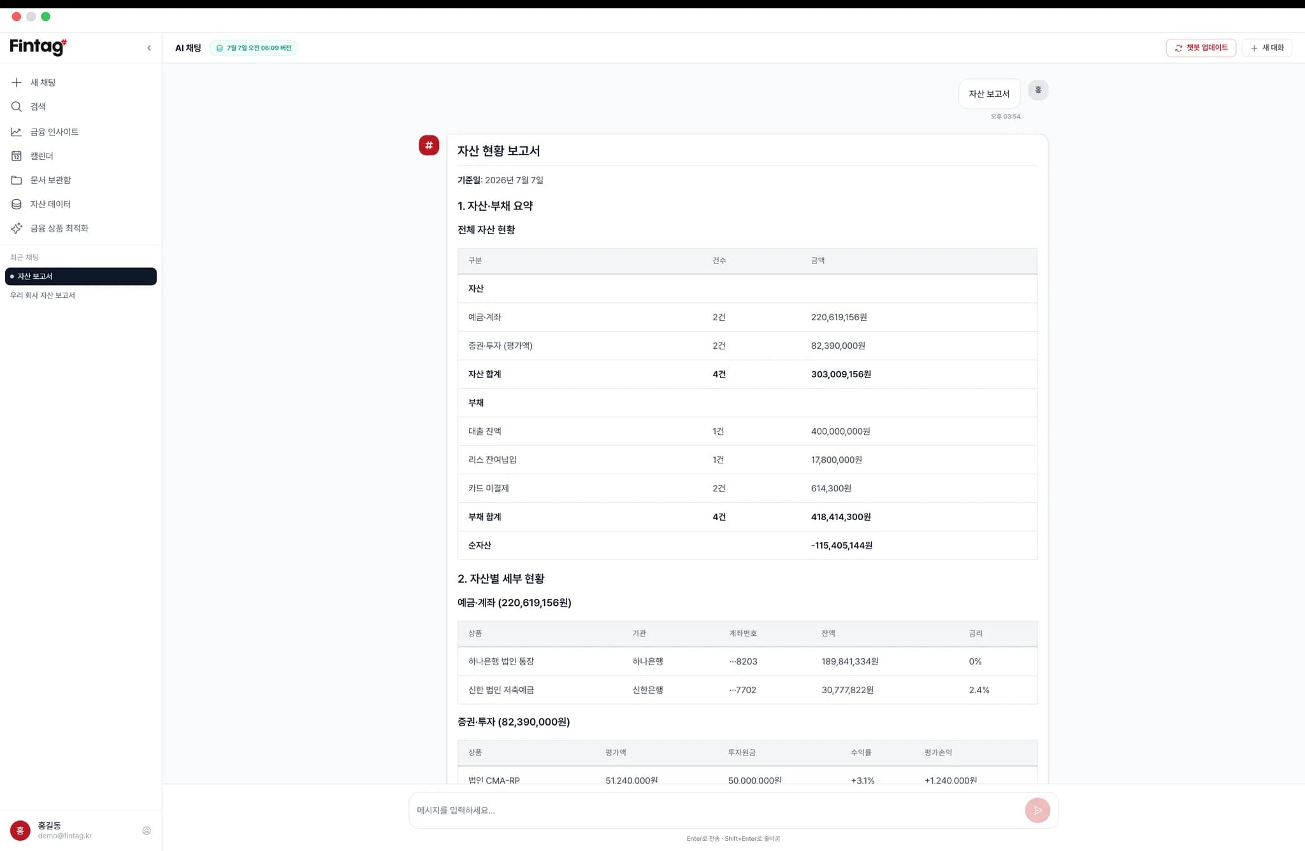Click the 하나은행 법인 통장 product cell
Screen dimensions: 1305x851
tap(501, 661)
